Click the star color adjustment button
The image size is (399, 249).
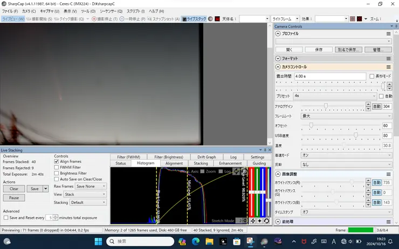tap(259, 220)
